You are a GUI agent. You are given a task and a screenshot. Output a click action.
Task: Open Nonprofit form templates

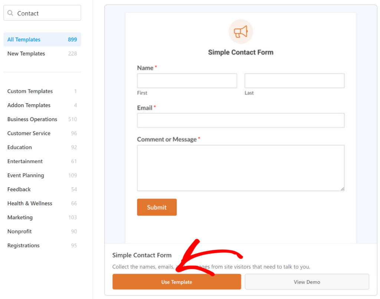tap(19, 231)
